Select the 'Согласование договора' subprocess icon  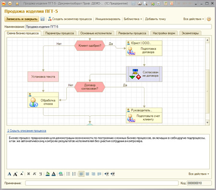[135, 74]
